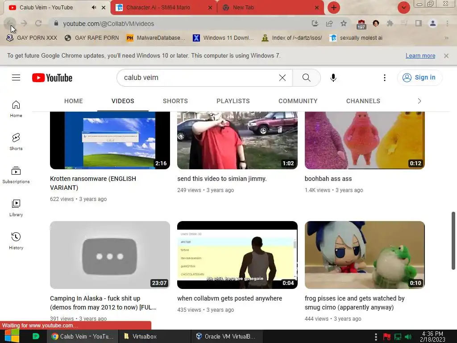The image size is (457, 343).
Task: Open History in the sidebar
Action: click(16, 241)
